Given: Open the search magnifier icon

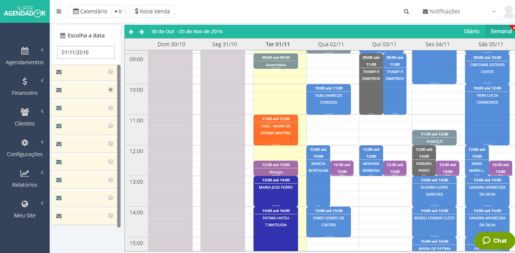Looking at the screenshot, I should coord(406,11).
